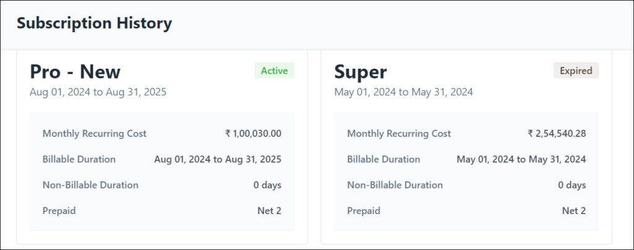Click the green Active status badge
634x250 pixels.
274,71
